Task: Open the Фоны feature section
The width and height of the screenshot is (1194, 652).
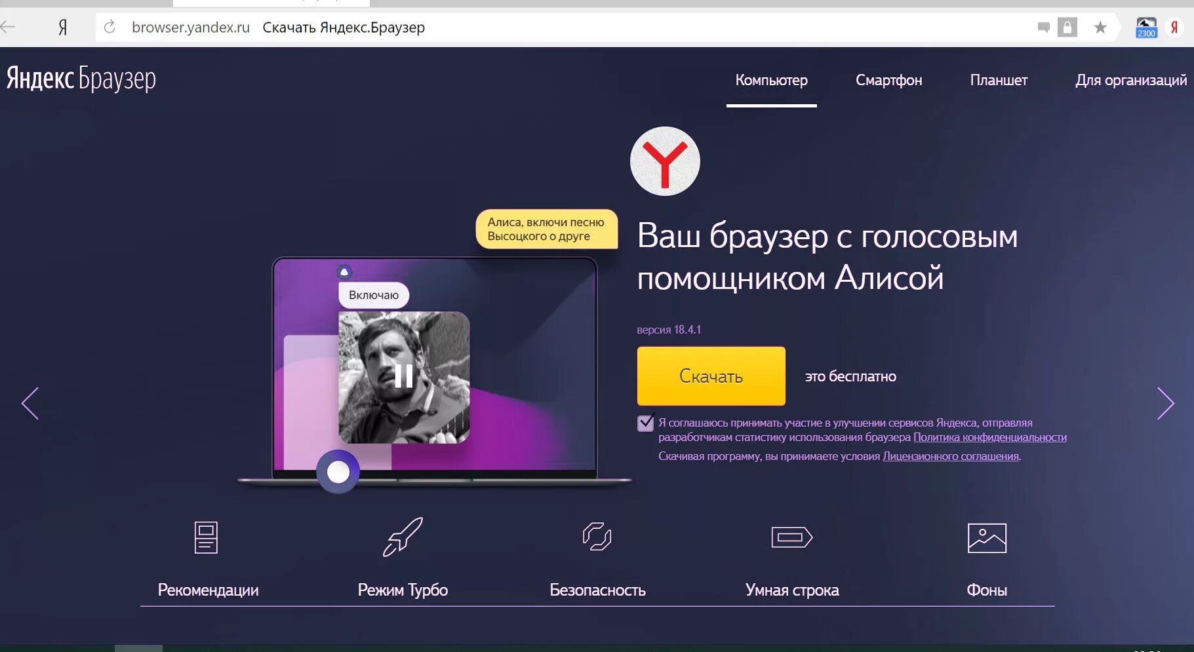Action: point(987,590)
